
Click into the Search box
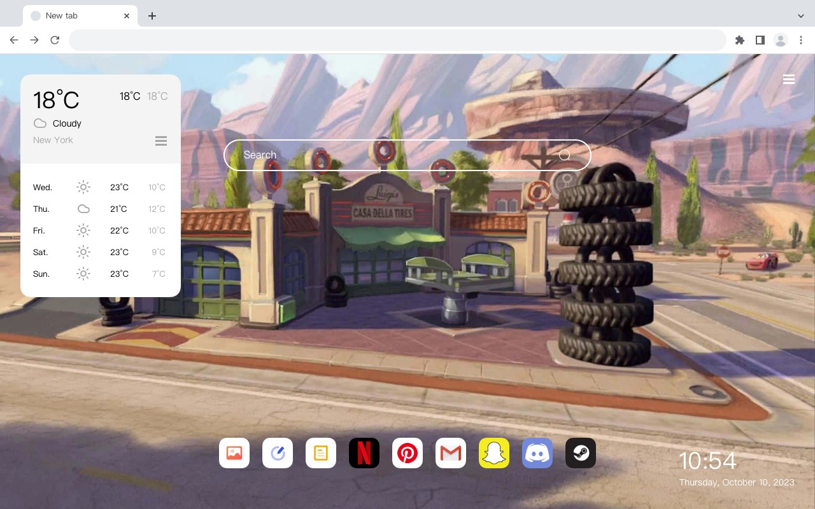pos(407,155)
